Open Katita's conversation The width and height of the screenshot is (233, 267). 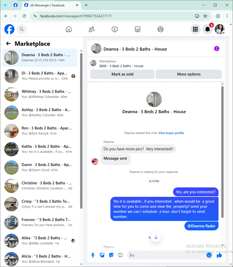[40, 149]
